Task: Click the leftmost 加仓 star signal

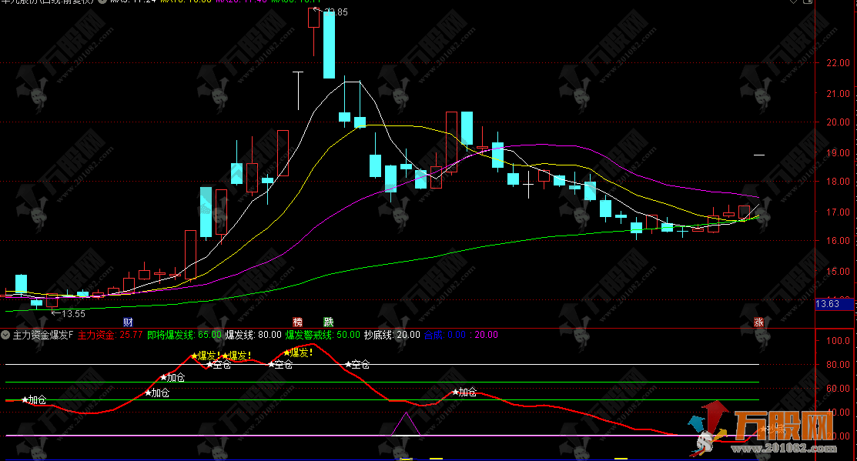Action: (x=33, y=400)
